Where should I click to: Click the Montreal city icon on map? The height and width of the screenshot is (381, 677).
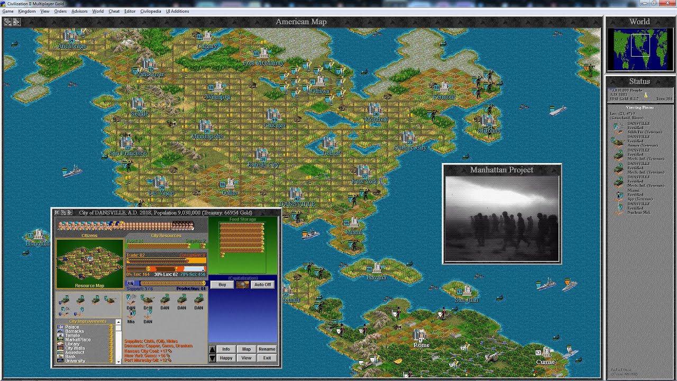point(375,110)
